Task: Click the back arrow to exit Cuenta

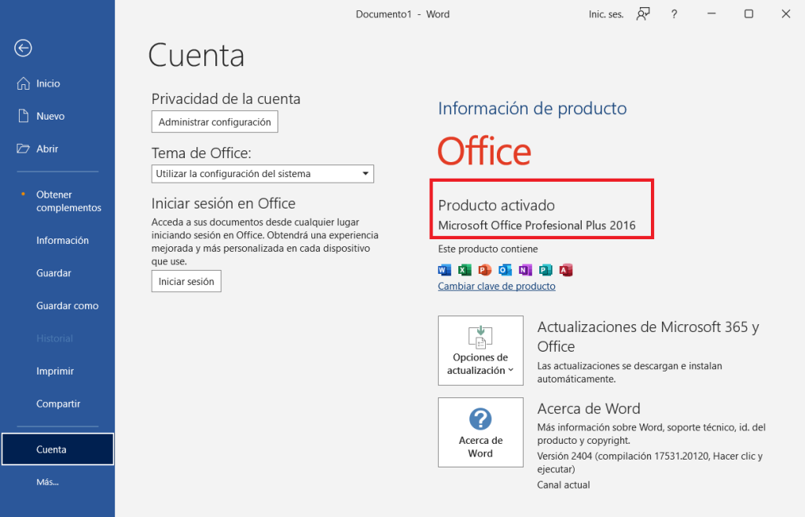Action: click(23, 48)
